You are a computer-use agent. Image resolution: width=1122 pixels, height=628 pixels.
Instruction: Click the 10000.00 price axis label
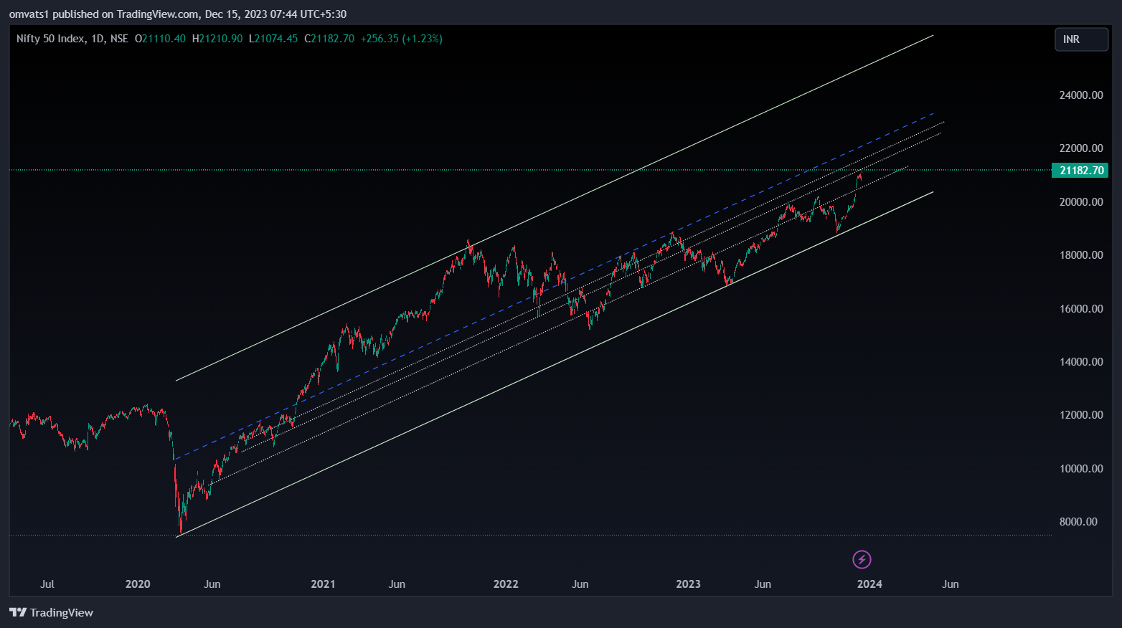[1081, 469]
